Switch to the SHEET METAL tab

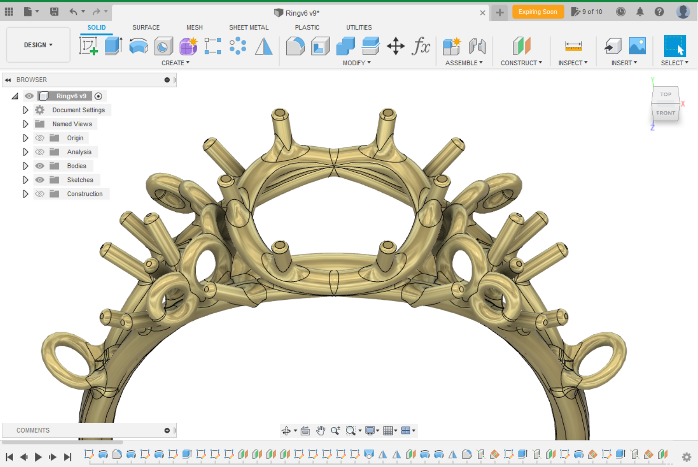click(x=249, y=27)
